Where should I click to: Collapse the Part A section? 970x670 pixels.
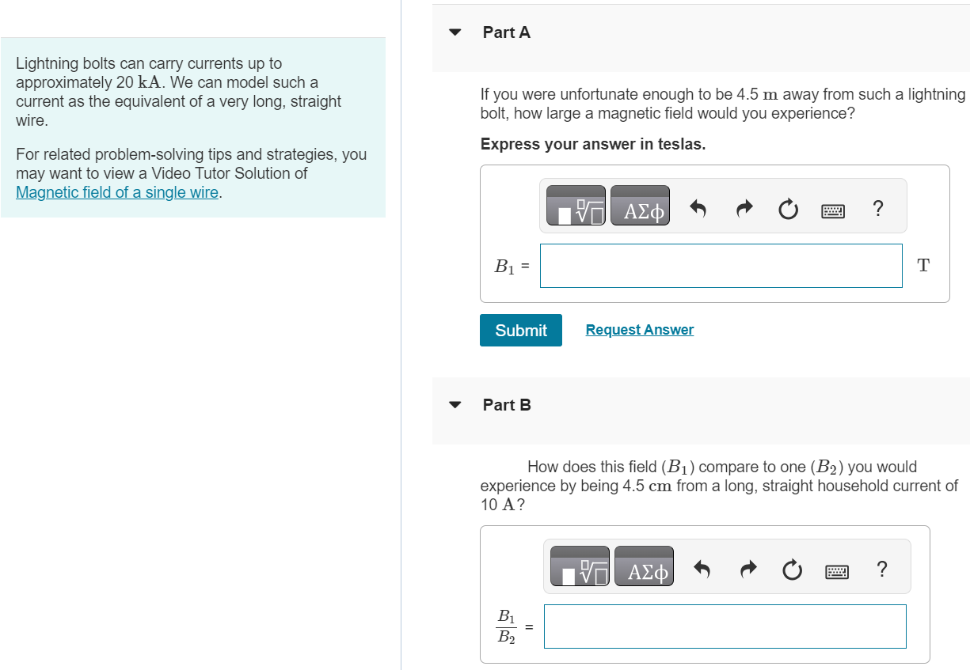pos(455,33)
